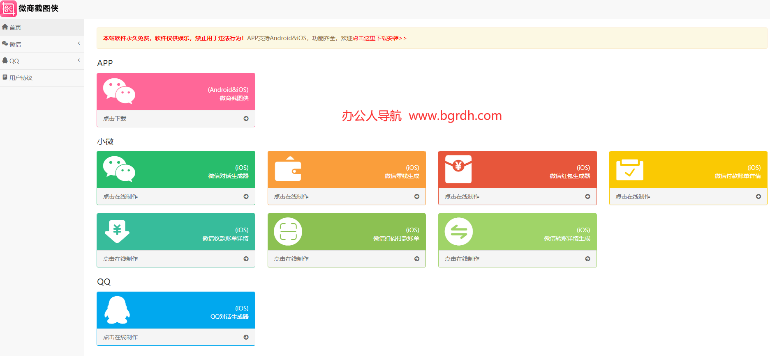Click the transfer arrows icon on 微信转账详情生成 card

pos(459,231)
